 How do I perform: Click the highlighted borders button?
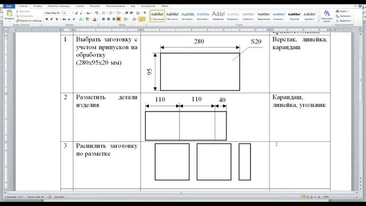(141, 19)
